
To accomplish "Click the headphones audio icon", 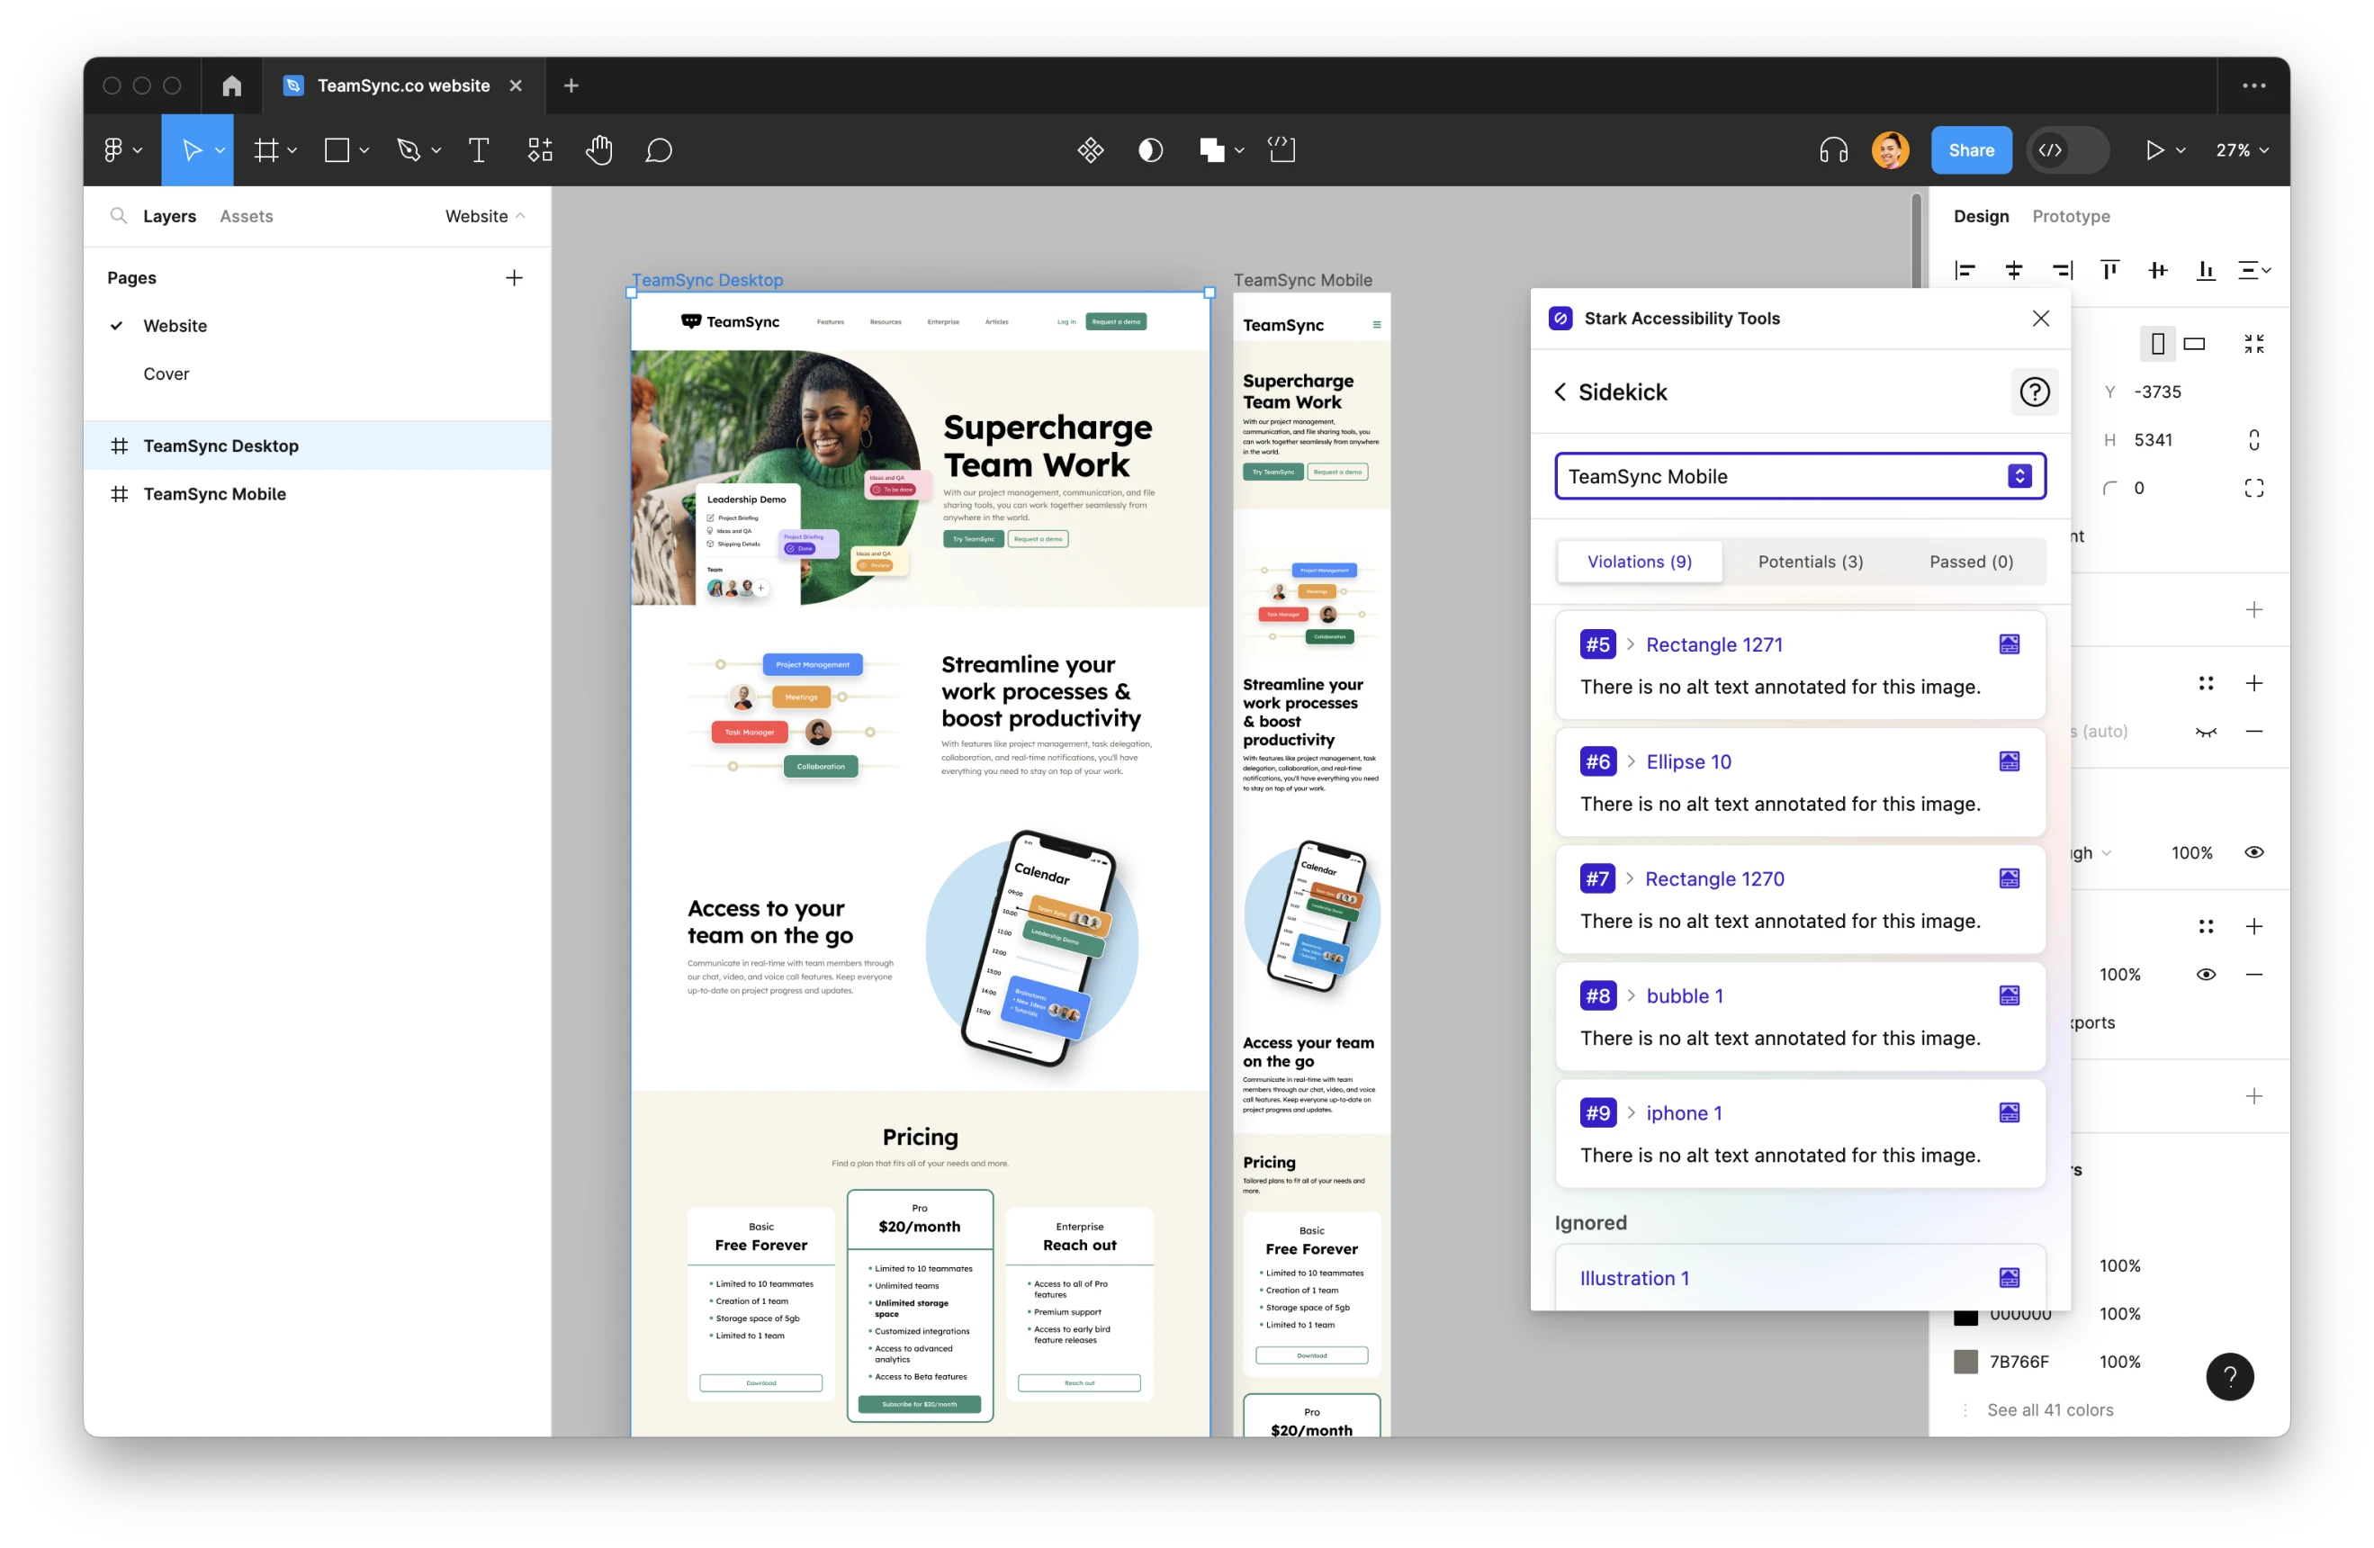I will click(x=1833, y=150).
